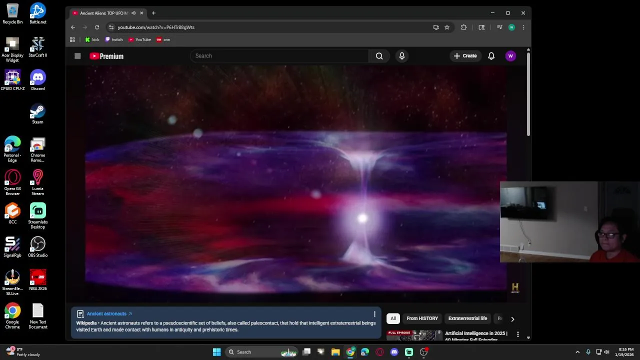
Task: Open the media controls icon in Chrome toolbar
Action: [499, 27]
